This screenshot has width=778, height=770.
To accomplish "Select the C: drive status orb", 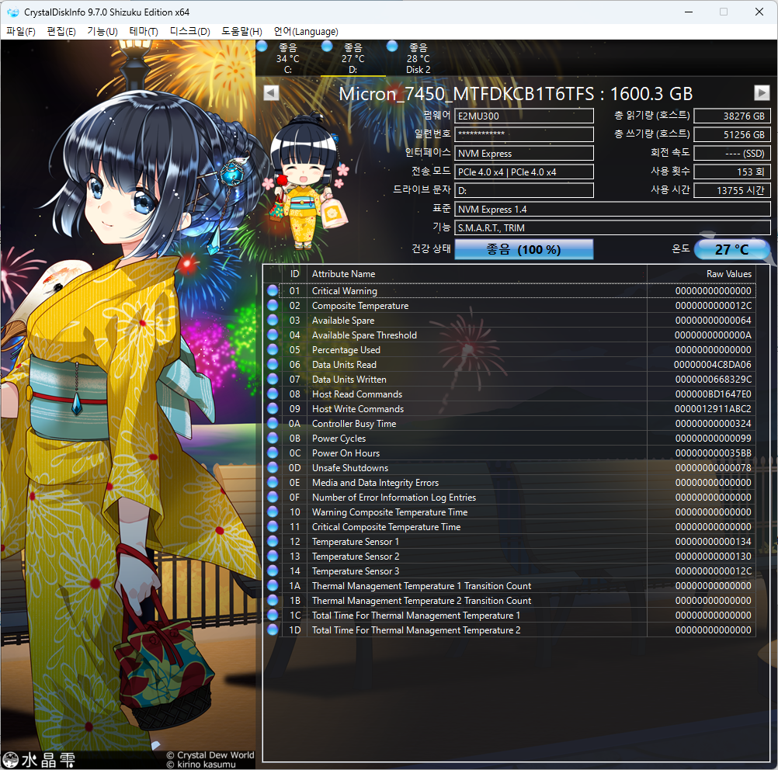I will (x=262, y=47).
